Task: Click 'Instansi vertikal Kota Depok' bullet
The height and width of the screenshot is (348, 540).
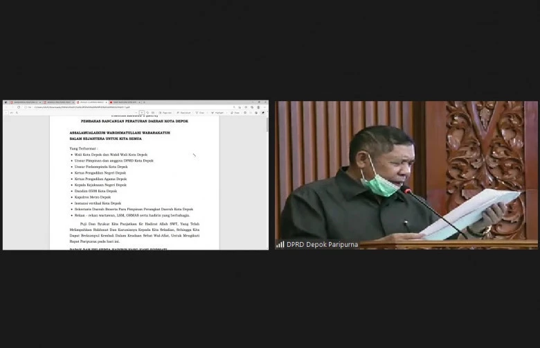Action: pyautogui.click(x=98, y=204)
